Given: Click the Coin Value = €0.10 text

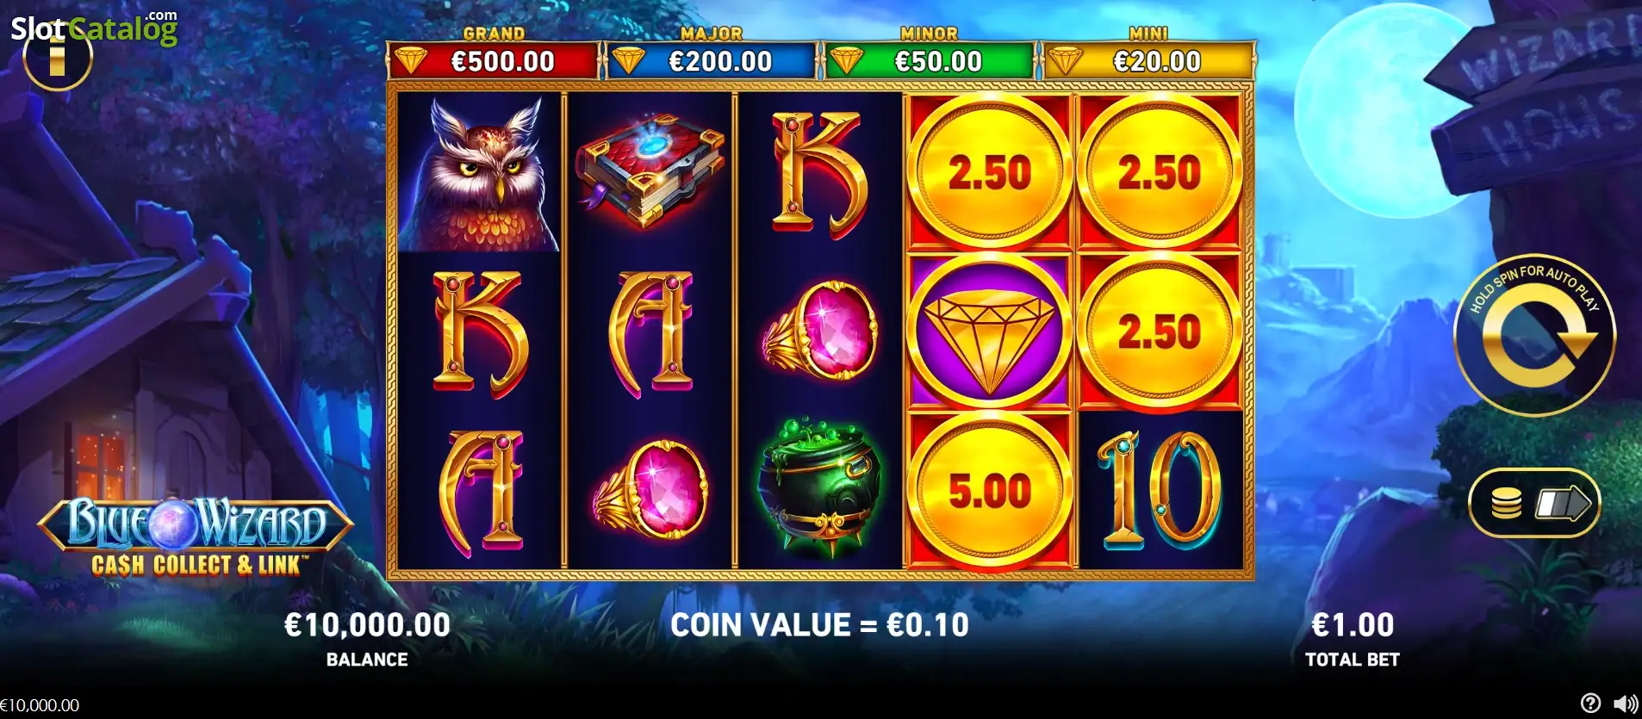Looking at the screenshot, I should coord(819,625).
